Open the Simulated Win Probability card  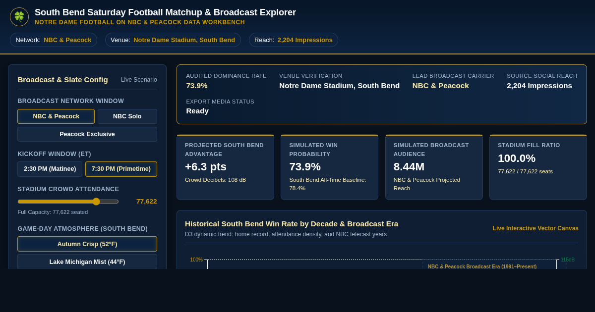(x=330, y=167)
